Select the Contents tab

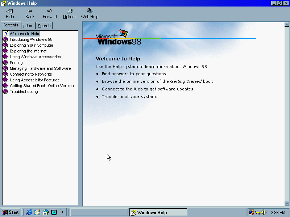tap(11, 25)
